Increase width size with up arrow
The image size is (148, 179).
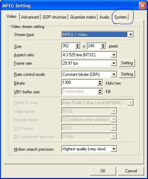(77, 44)
